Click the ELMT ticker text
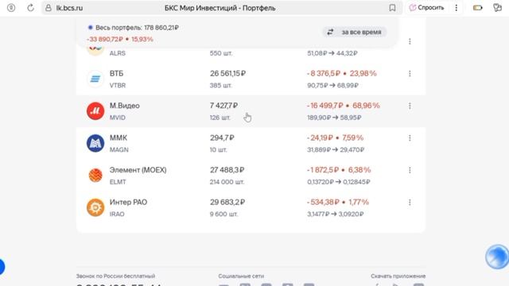This screenshot has width=509, height=286. (118, 182)
